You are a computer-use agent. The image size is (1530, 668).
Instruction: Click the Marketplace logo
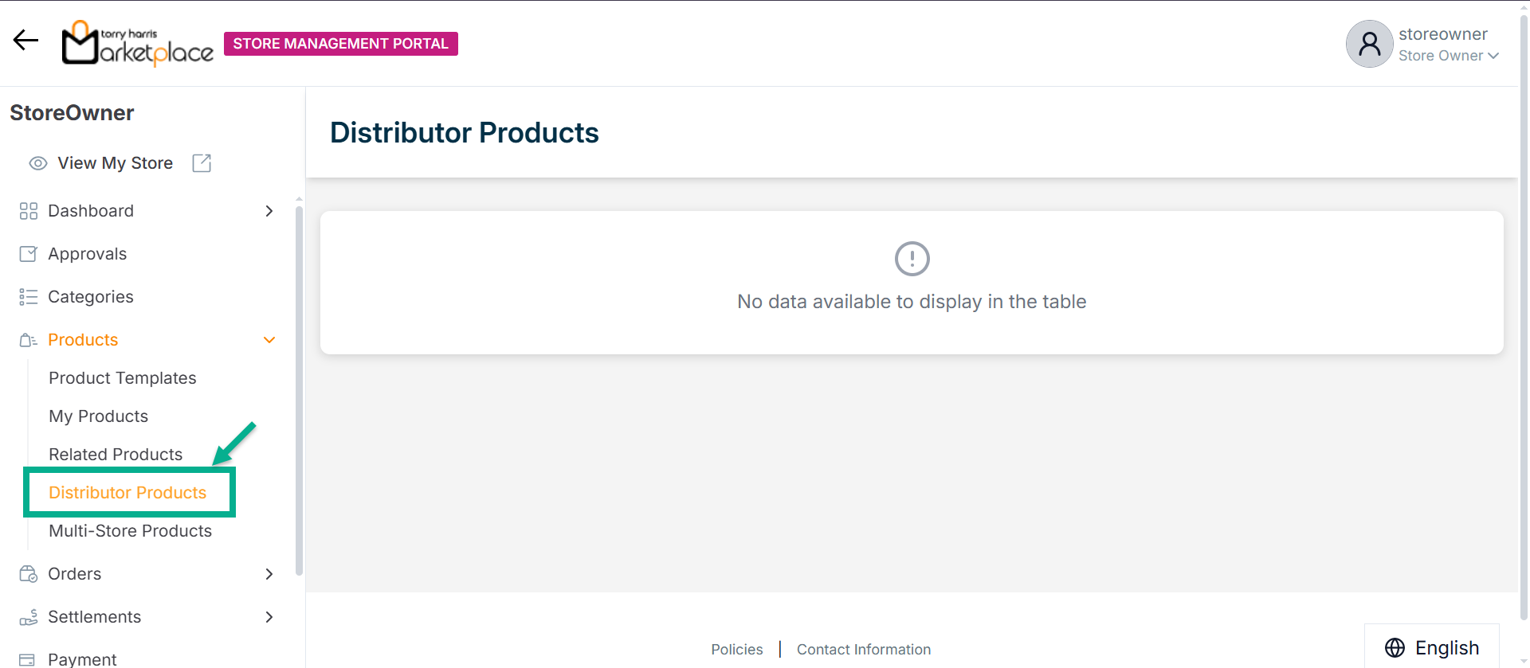tap(137, 43)
